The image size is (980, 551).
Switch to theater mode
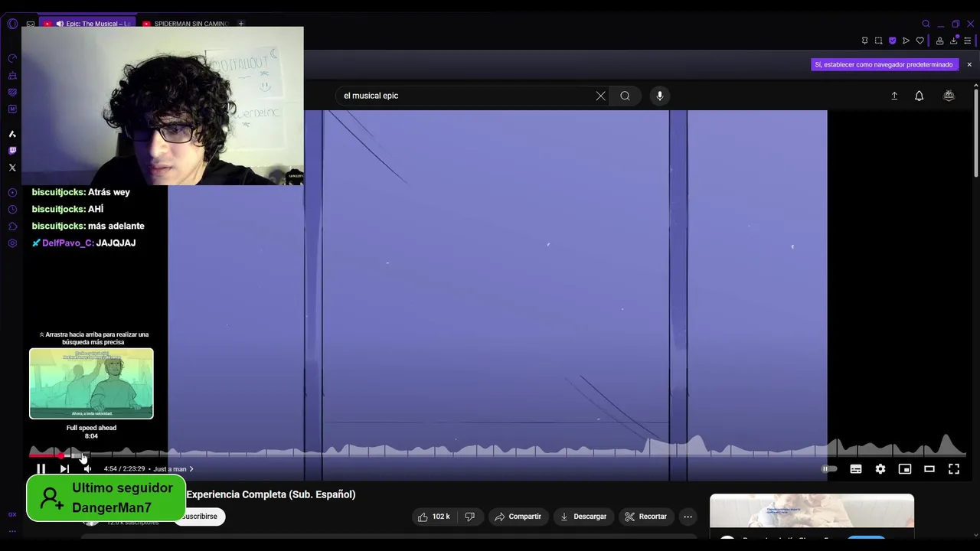[929, 469]
